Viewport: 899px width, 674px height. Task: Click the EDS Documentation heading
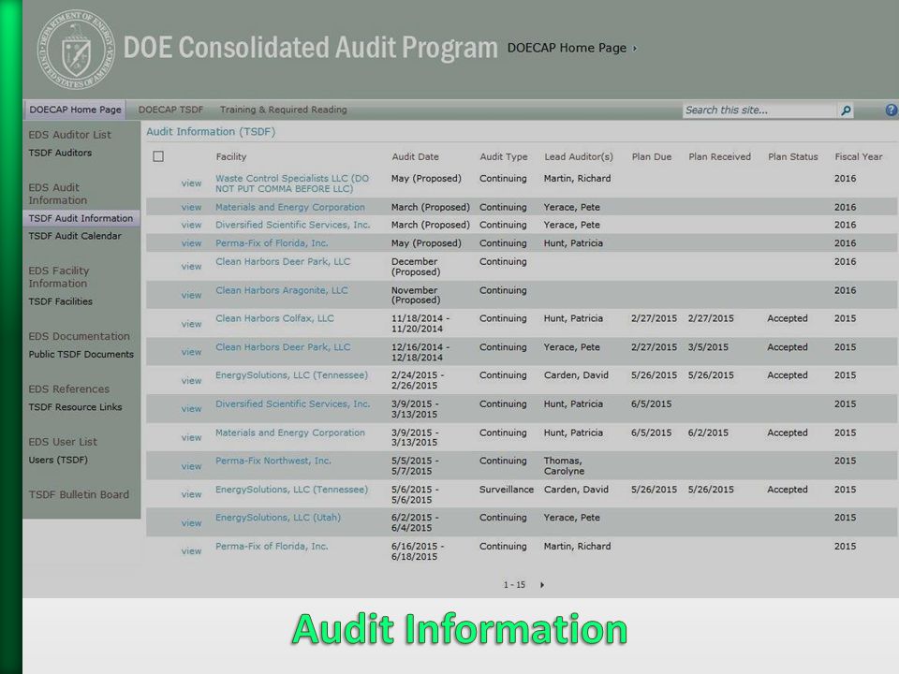click(x=79, y=336)
